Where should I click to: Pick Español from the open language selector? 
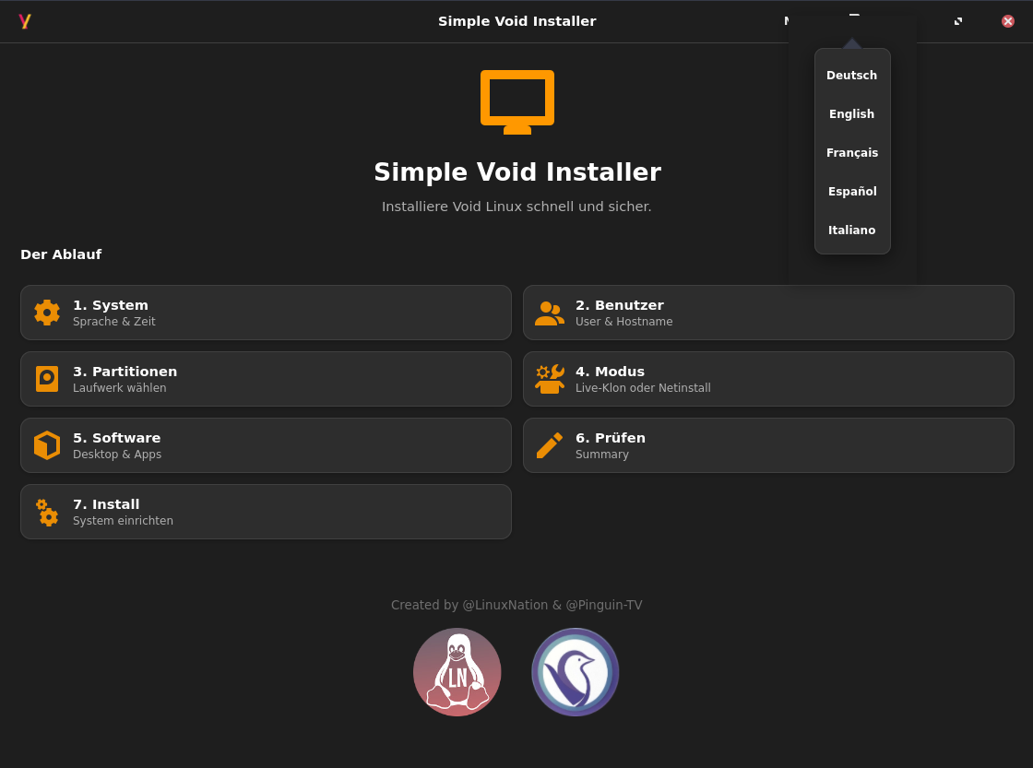click(x=851, y=191)
